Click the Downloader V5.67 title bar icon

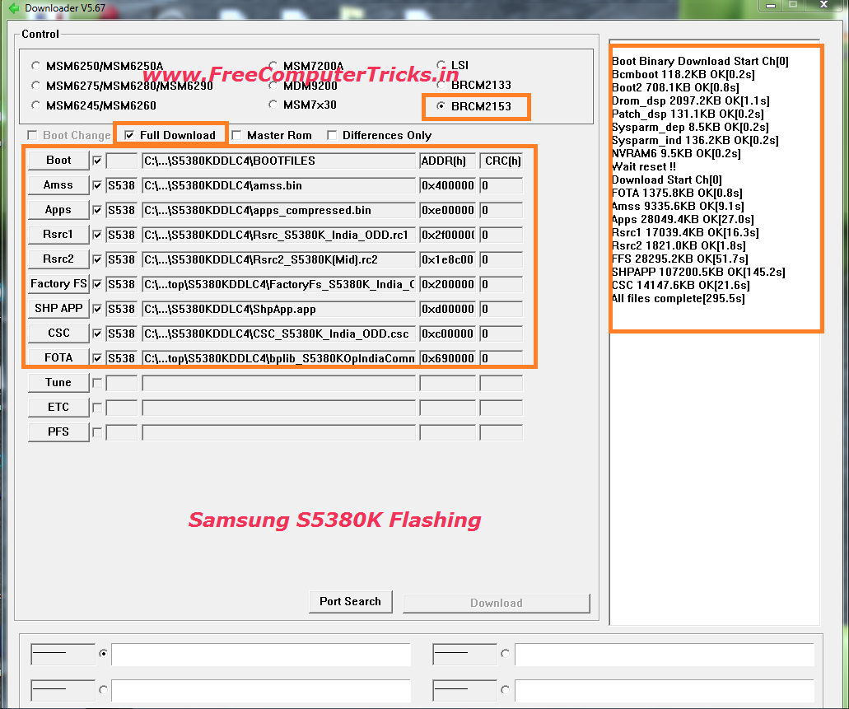coord(13,8)
